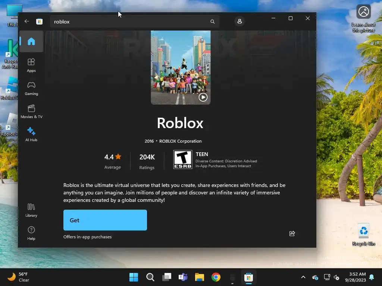Minimize the Microsoft Store window
The width and height of the screenshot is (382, 286).
[x=273, y=18]
